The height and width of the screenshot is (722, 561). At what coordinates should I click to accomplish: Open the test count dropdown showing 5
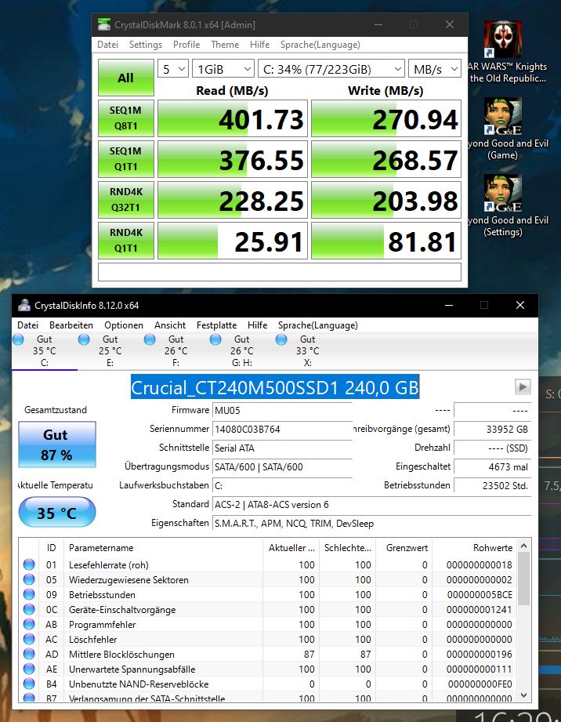(173, 69)
